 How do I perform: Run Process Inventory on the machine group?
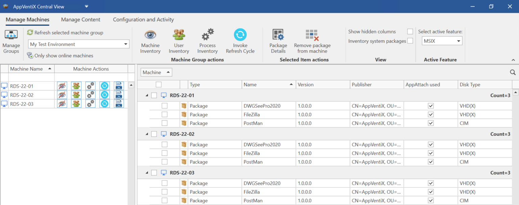(x=207, y=41)
